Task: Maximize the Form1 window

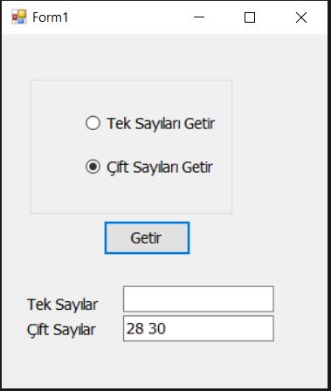Action: [x=250, y=17]
